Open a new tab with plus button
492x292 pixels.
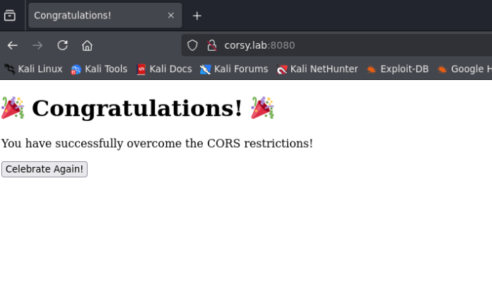[x=197, y=16]
